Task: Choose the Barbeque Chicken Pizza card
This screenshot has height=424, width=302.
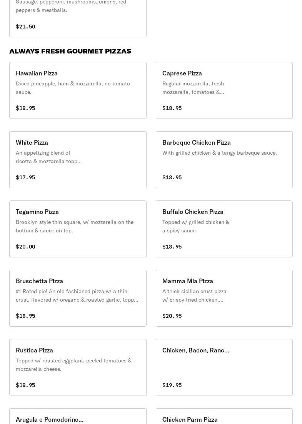Action: pos(224,160)
